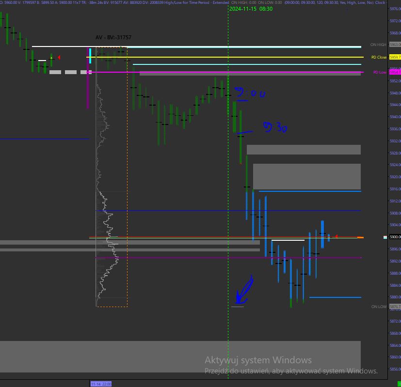This screenshot has height=387, width=401.
Task: Select the ON LOW: 0.00 header value
Action: [x=270, y=2]
